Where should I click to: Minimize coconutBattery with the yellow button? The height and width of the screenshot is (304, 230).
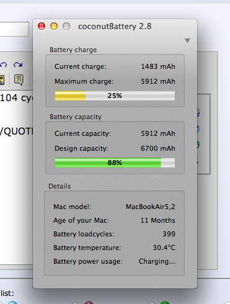[x=54, y=26]
